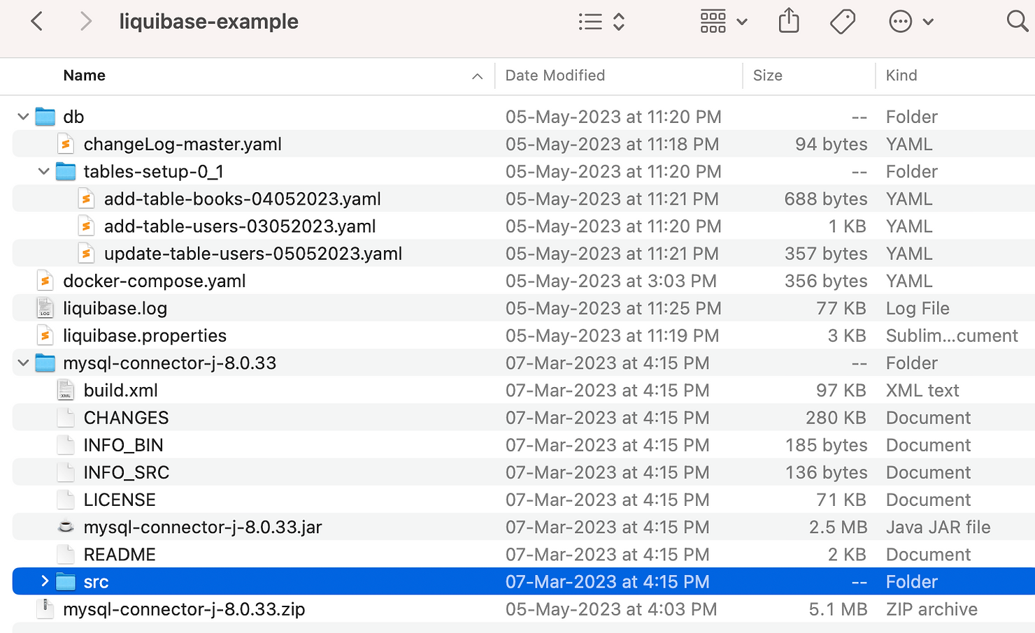The image size is (1035, 633).
Task: Click the Share icon in toolbar
Action: pos(788,21)
